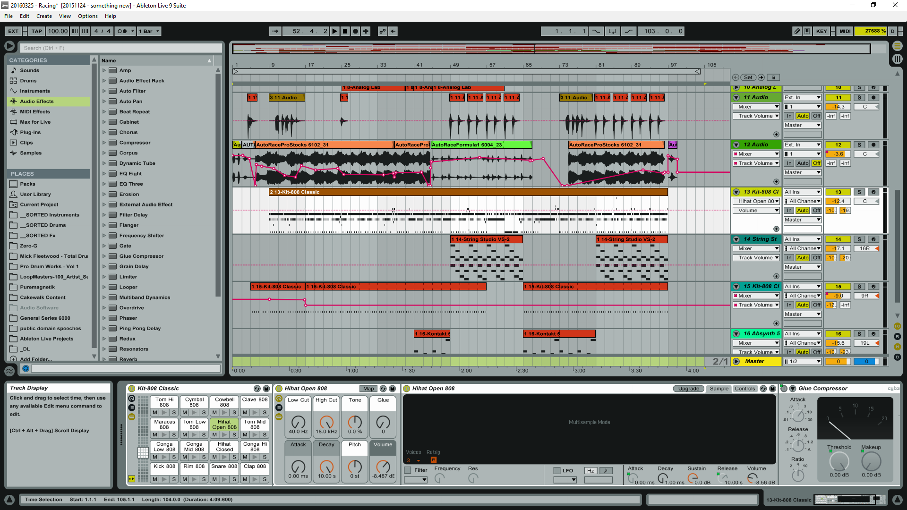Toggle the lock envelopes button
Screen dimensions: 907x510
coord(773,77)
